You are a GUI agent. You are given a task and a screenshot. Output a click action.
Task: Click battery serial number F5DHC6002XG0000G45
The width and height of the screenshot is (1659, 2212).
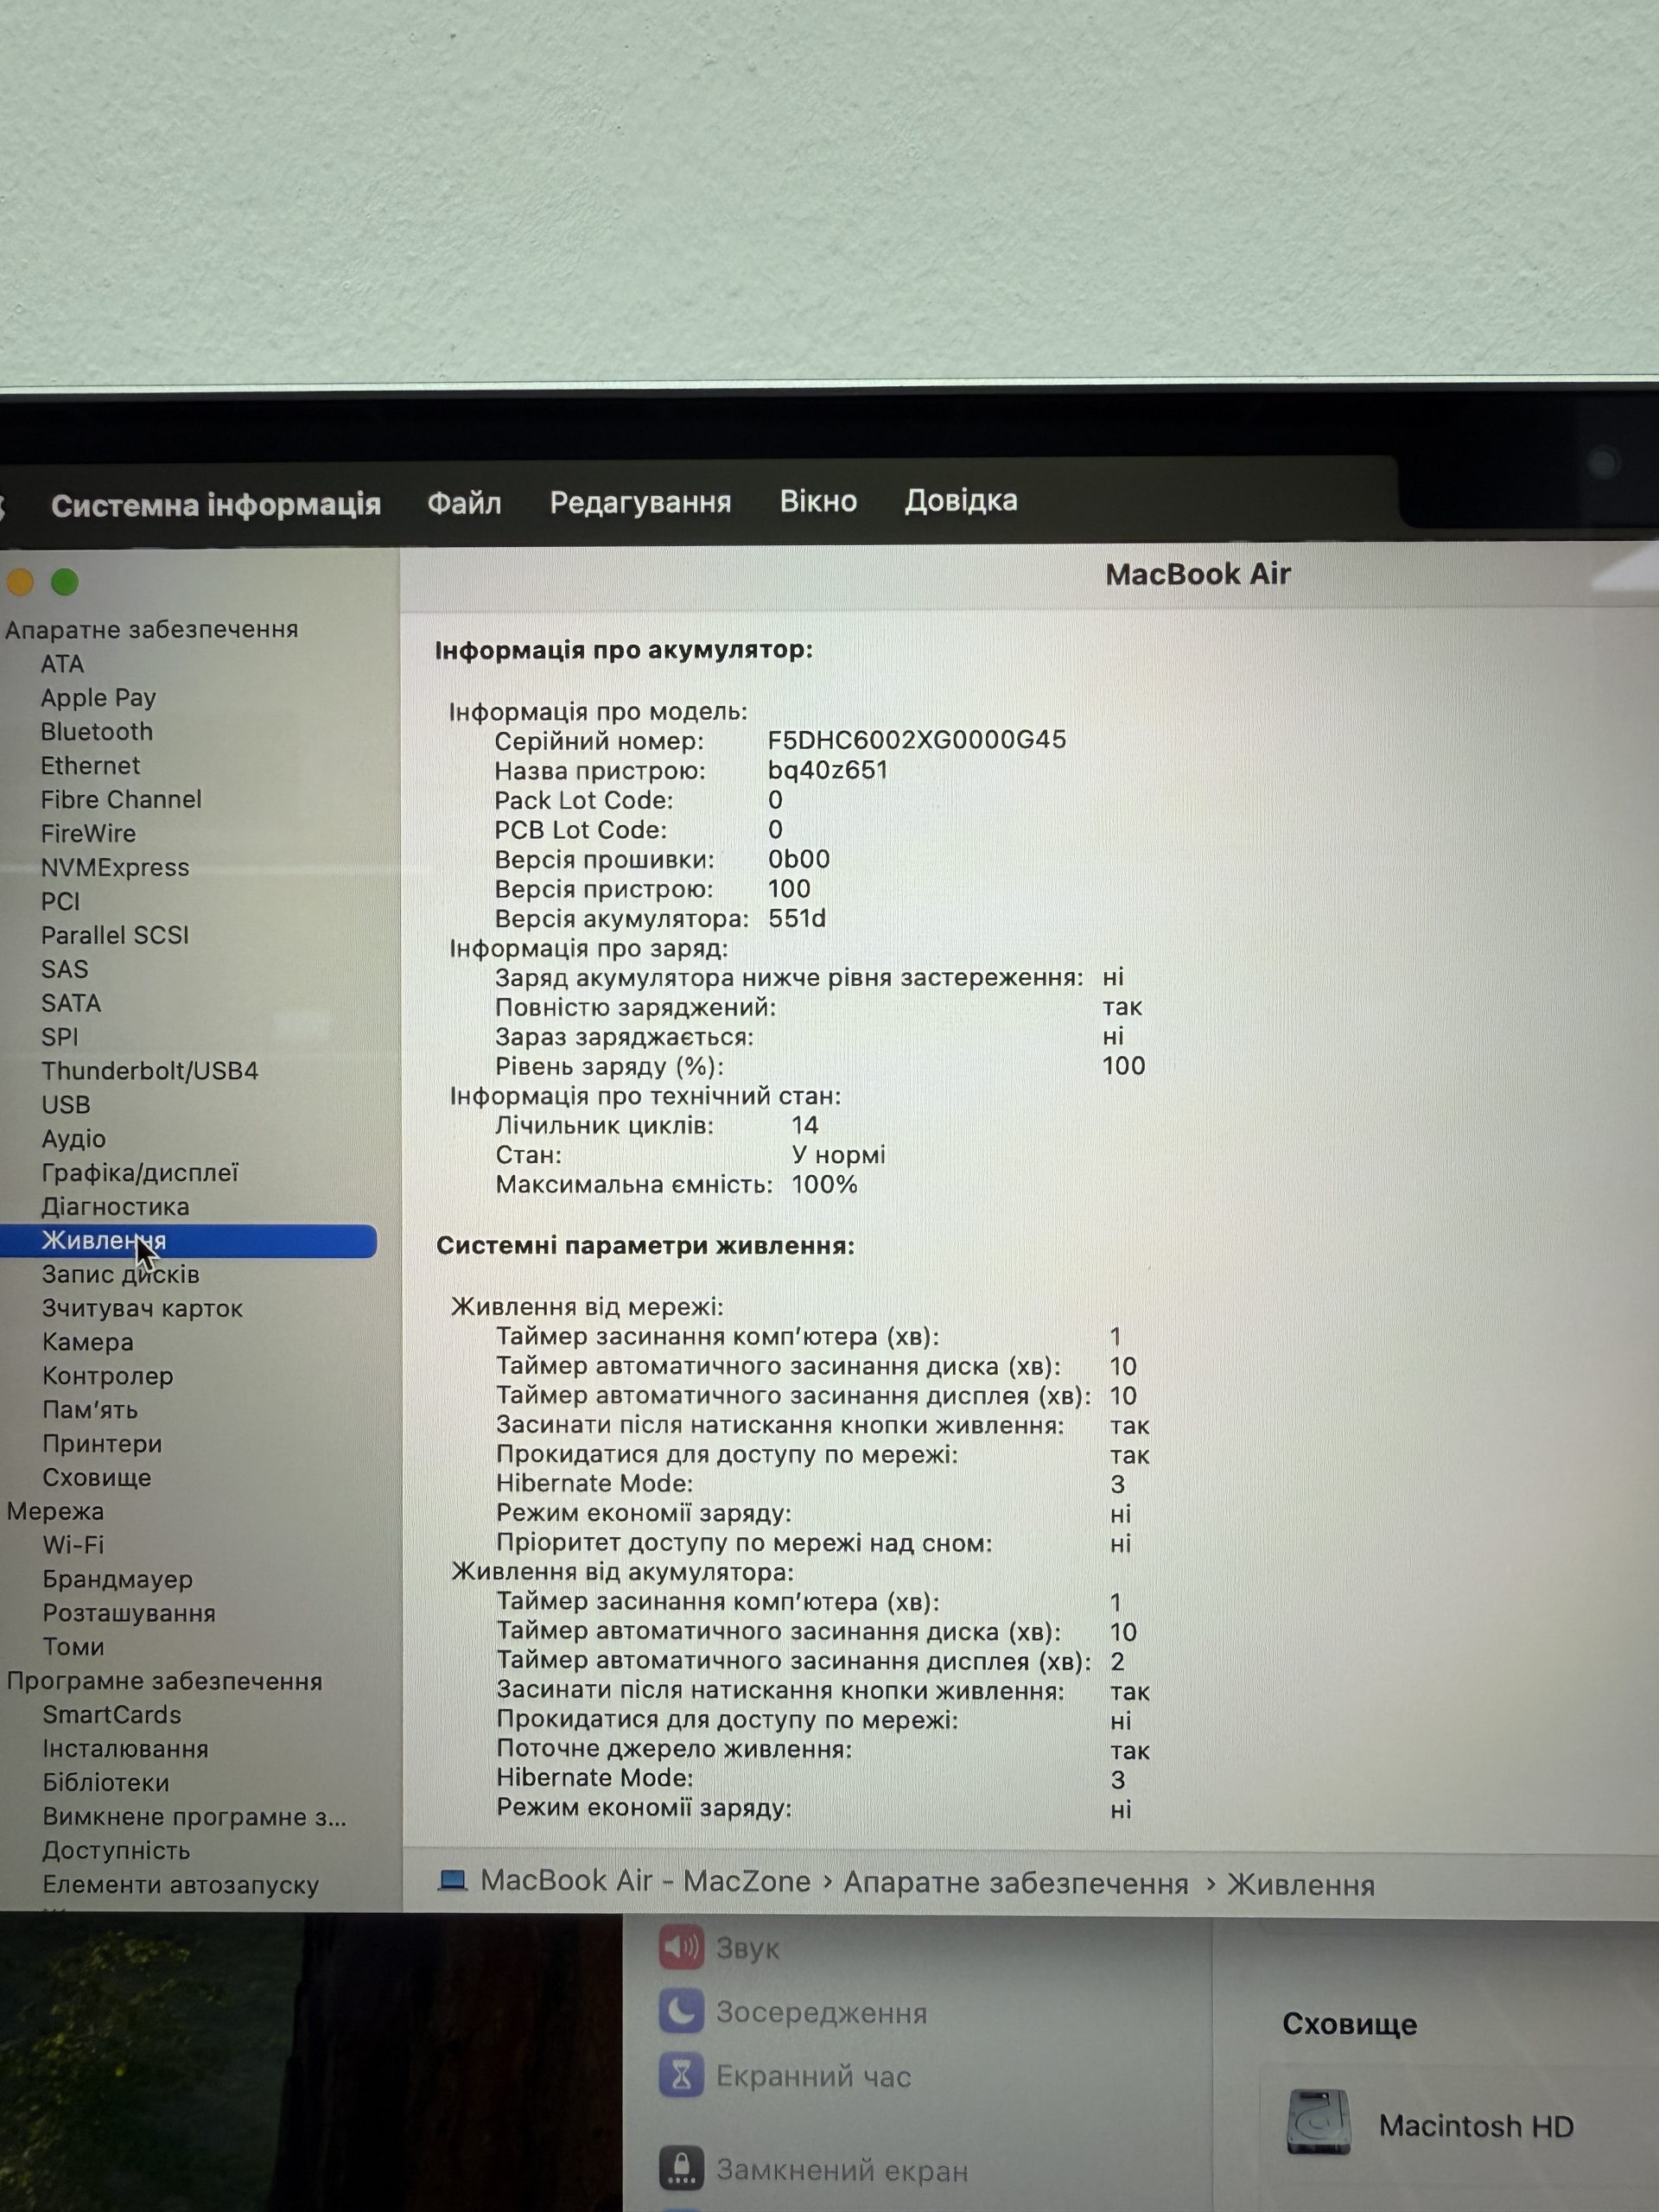tap(917, 740)
